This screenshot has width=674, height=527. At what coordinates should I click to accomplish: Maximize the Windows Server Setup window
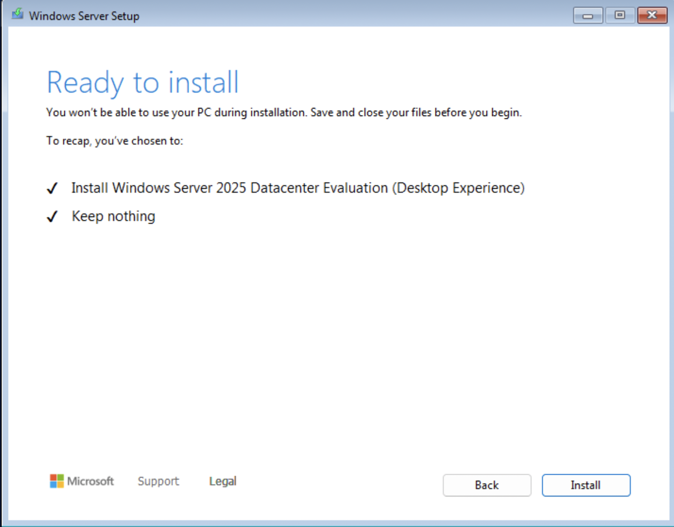[620, 15]
